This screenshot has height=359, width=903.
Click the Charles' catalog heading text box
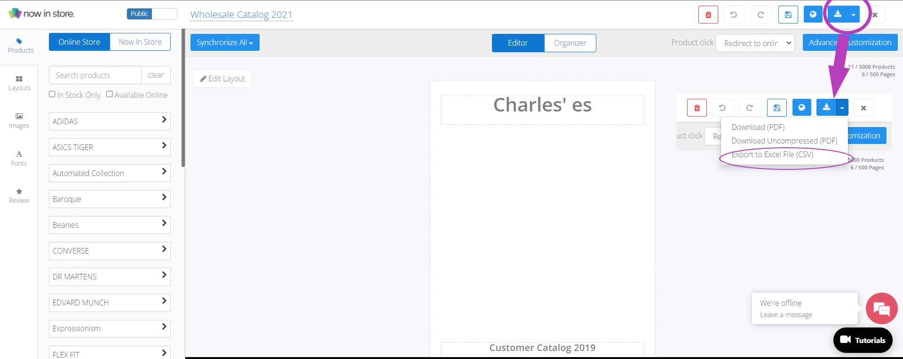pyautogui.click(x=542, y=110)
